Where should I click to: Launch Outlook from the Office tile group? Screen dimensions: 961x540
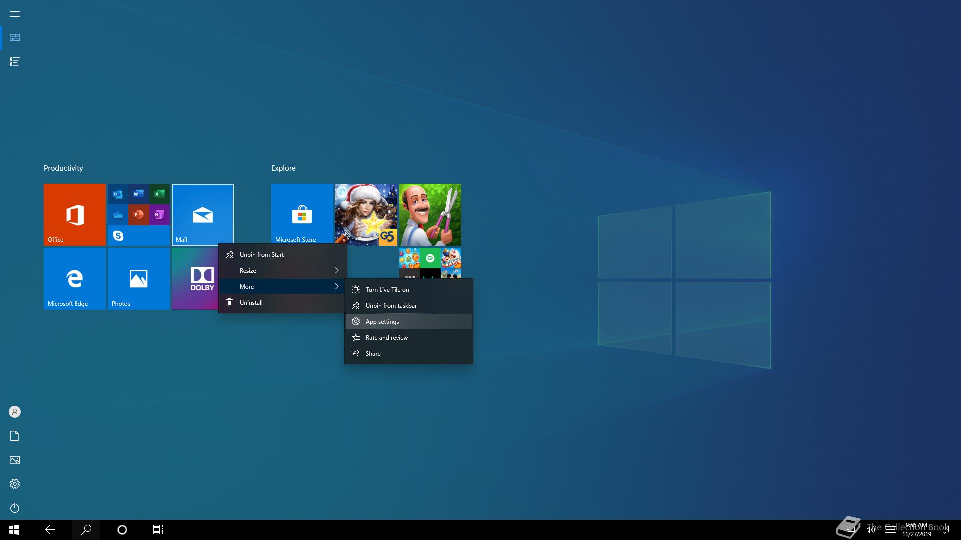click(x=118, y=194)
